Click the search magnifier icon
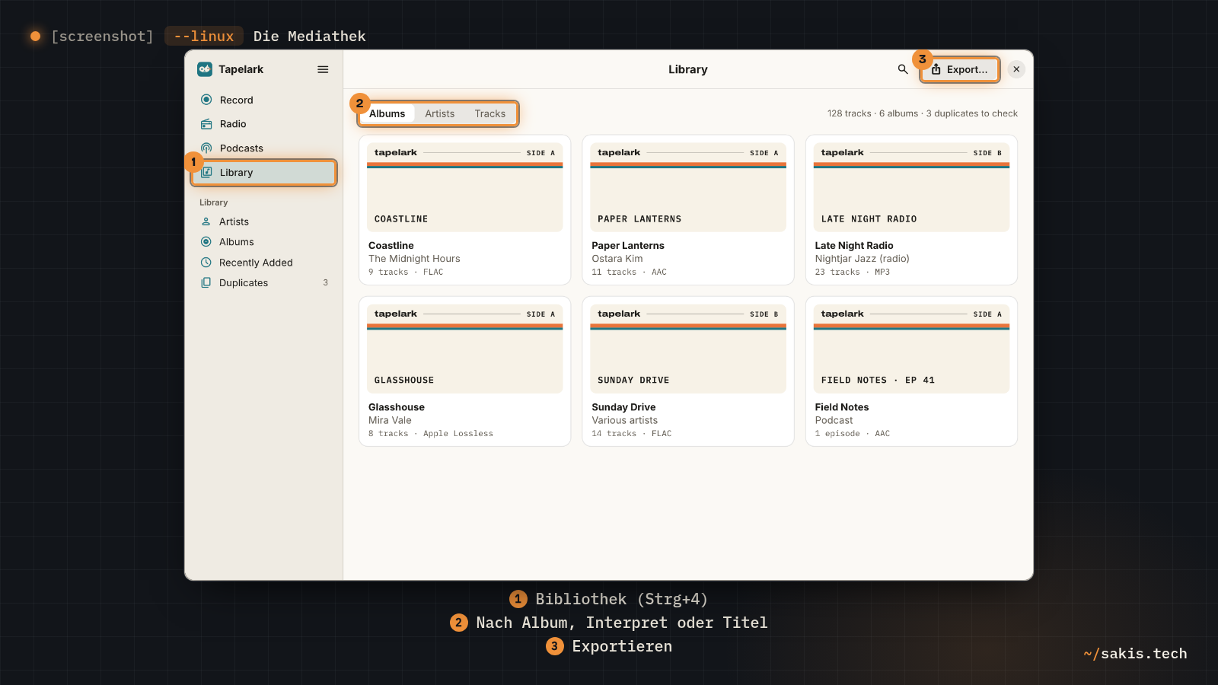 [x=903, y=69]
